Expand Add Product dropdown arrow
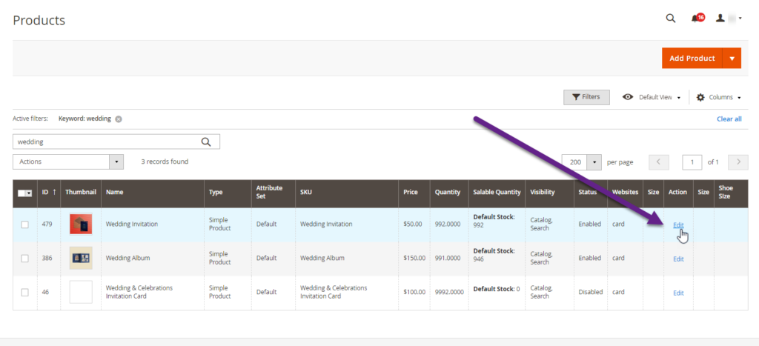Viewport: 759px width, 346px height. coord(732,59)
